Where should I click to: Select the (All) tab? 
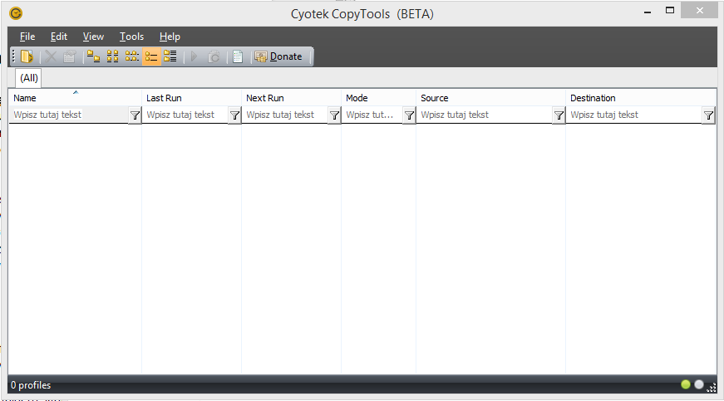click(x=28, y=78)
